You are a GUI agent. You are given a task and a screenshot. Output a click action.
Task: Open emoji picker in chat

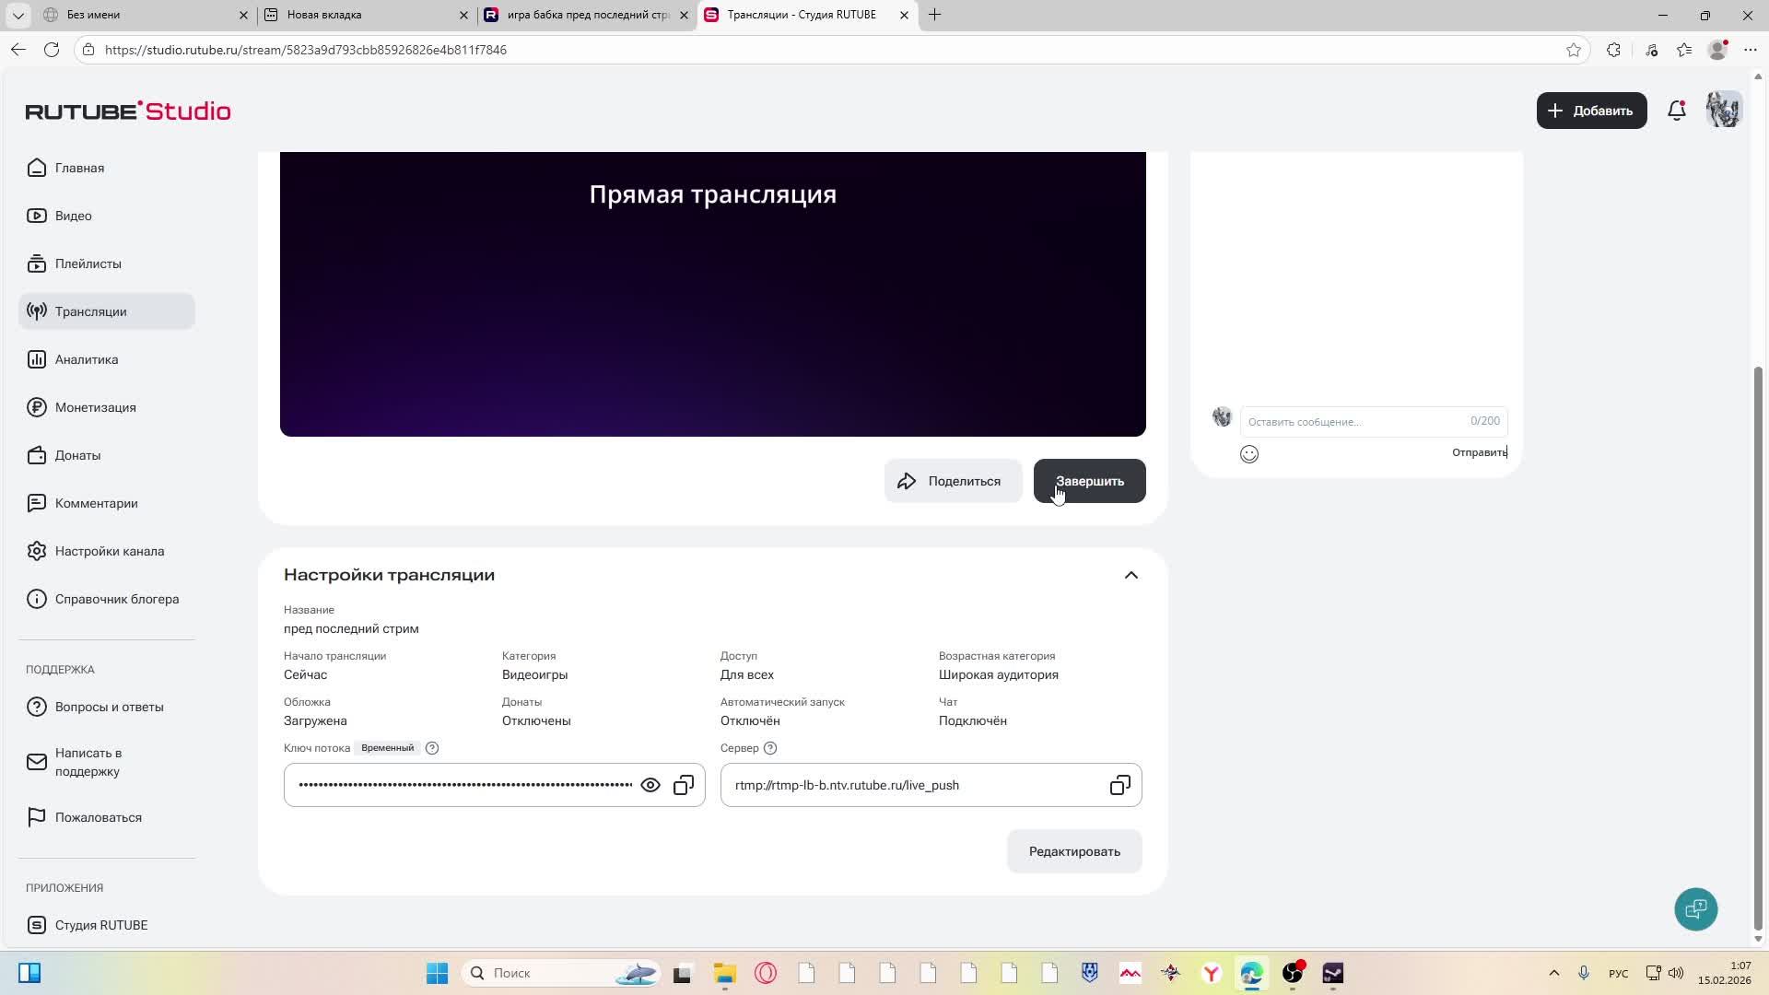(x=1249, y=453)
